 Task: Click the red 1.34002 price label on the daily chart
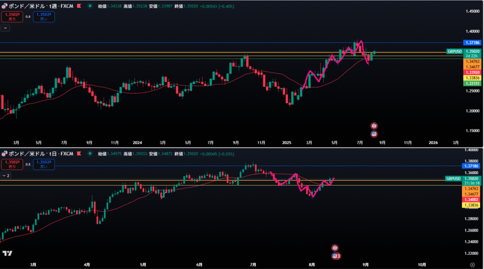tap(471, 200)
